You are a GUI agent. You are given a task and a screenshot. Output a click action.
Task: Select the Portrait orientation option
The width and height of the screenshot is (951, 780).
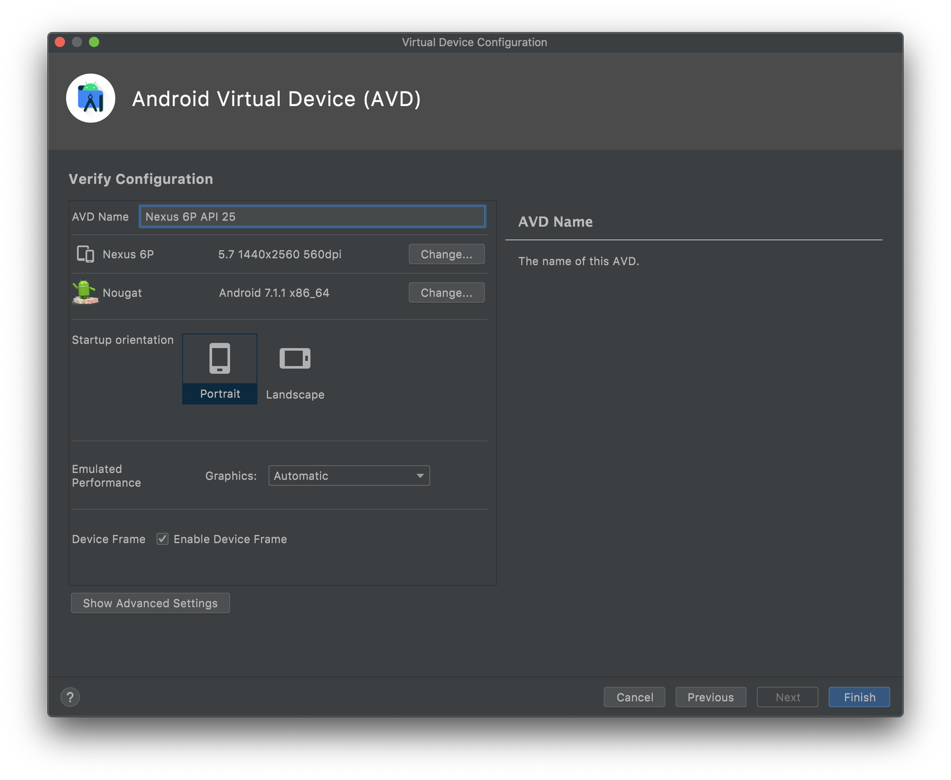tap(220, 369)
